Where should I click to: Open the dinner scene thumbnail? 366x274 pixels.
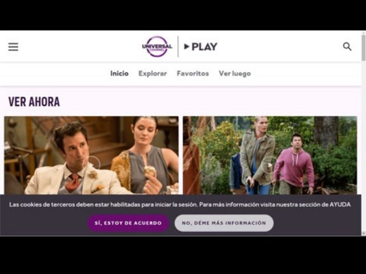92,156
